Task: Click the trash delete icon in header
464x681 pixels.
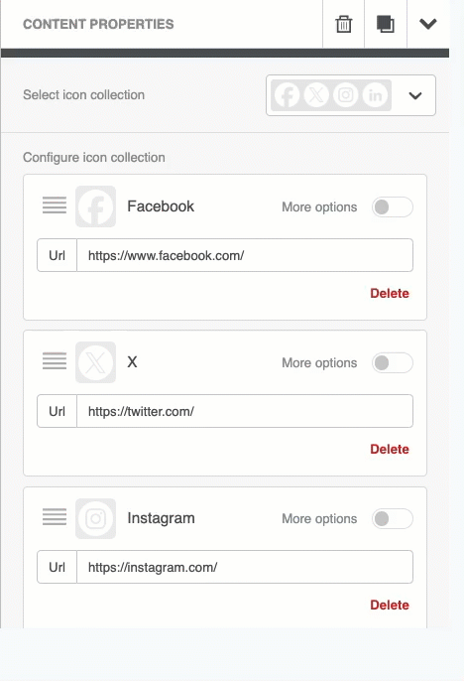Action: click(343, 24)
